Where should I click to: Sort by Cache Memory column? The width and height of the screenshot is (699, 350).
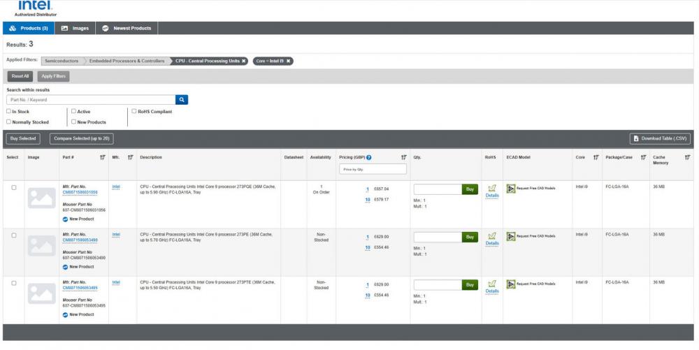coord(687,157)
